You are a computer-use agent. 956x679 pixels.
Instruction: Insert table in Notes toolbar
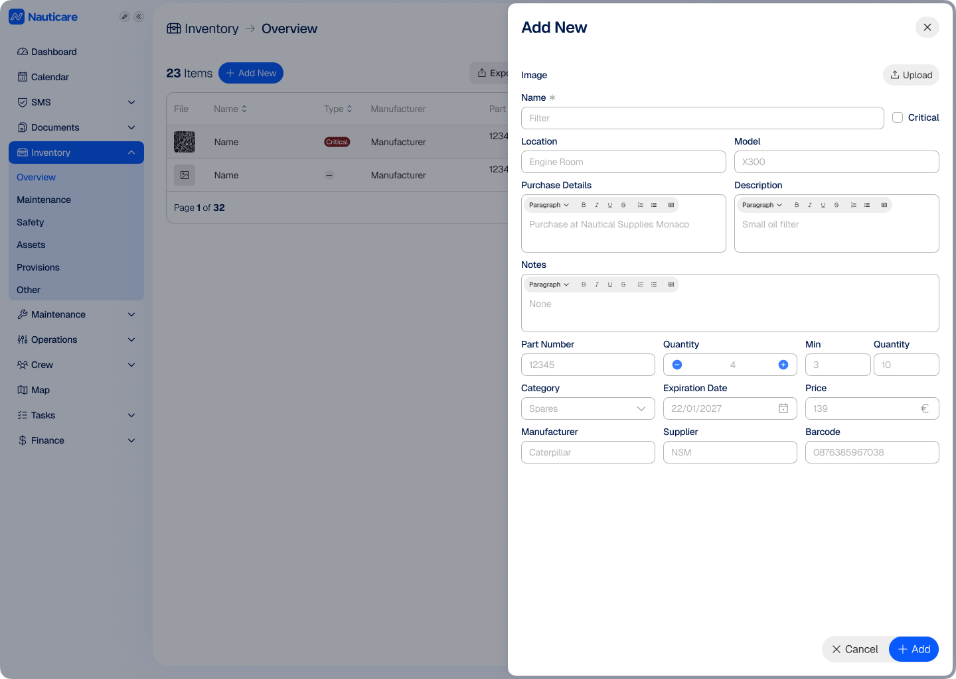pos(671,284)
